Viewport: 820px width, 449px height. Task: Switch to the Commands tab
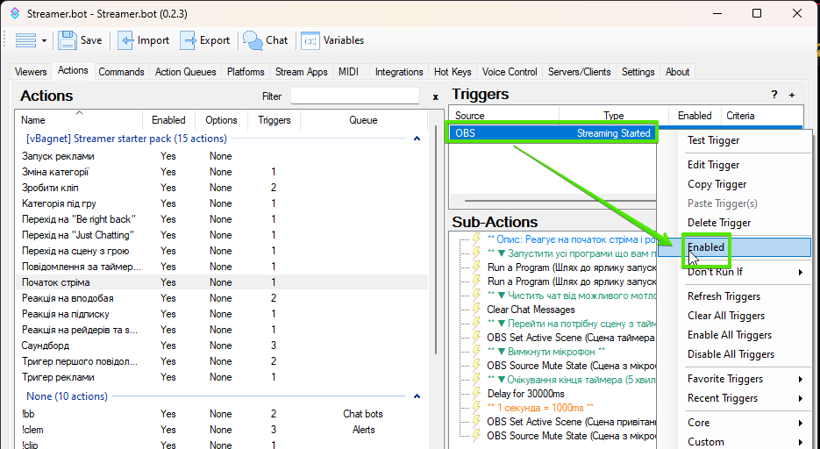121,72
